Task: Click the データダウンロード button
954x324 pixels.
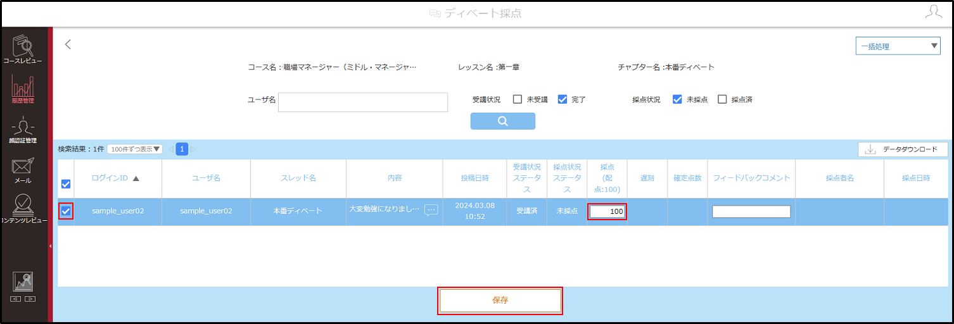Action: [x=903, y=149]
